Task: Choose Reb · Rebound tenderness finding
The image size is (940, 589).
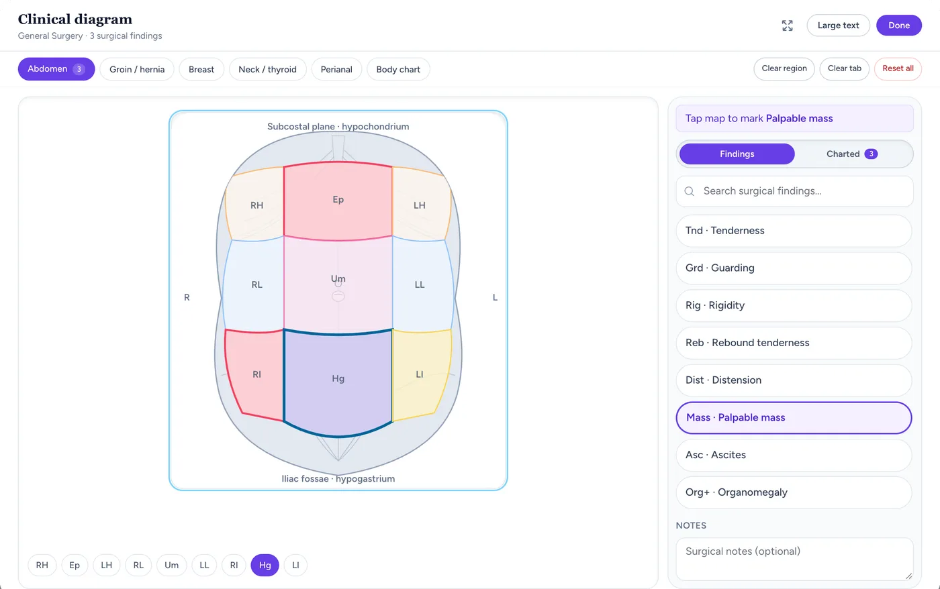Action: tap(794, 343)
